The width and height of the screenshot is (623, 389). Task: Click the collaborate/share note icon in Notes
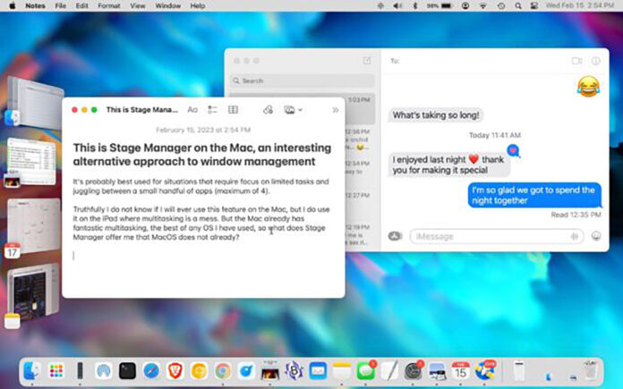(269, 110)
